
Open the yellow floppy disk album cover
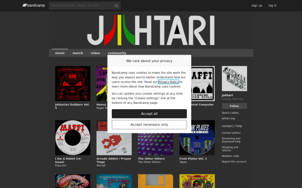[156, 181]
